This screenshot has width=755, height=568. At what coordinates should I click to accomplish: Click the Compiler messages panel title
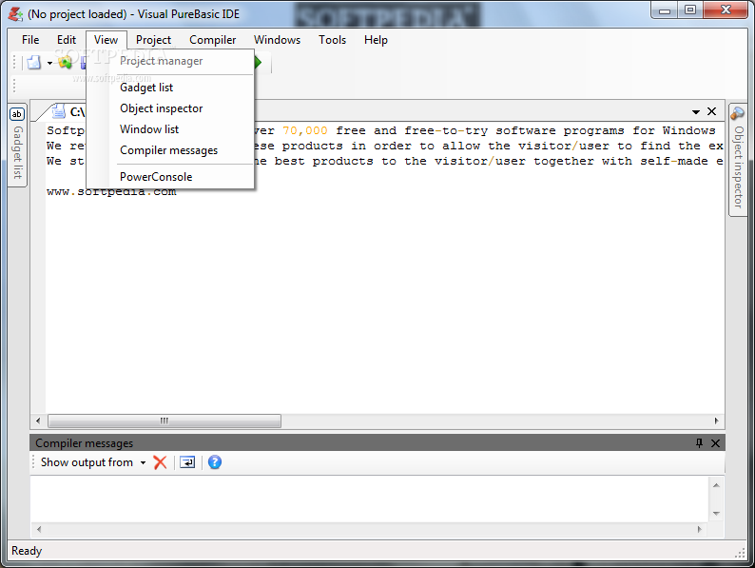[85, 443]
